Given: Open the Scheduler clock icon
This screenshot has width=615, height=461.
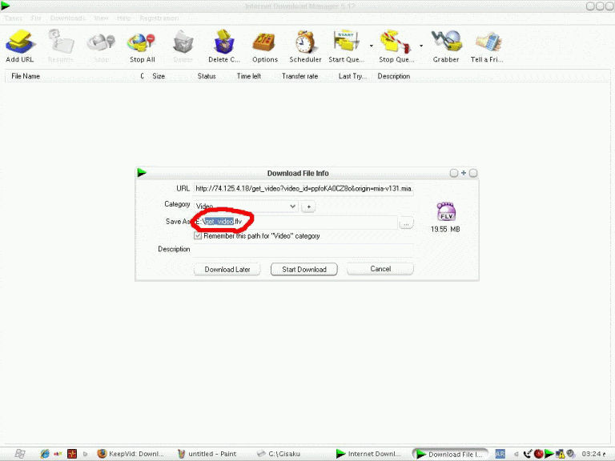Looking at the screenshot, I should pyautogui.click(x=305, y=42).
